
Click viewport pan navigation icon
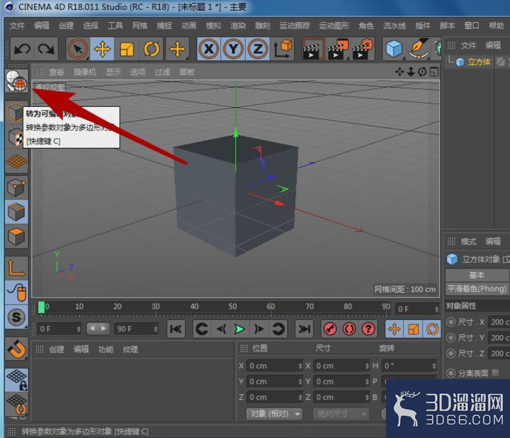(x=400, y=71)
